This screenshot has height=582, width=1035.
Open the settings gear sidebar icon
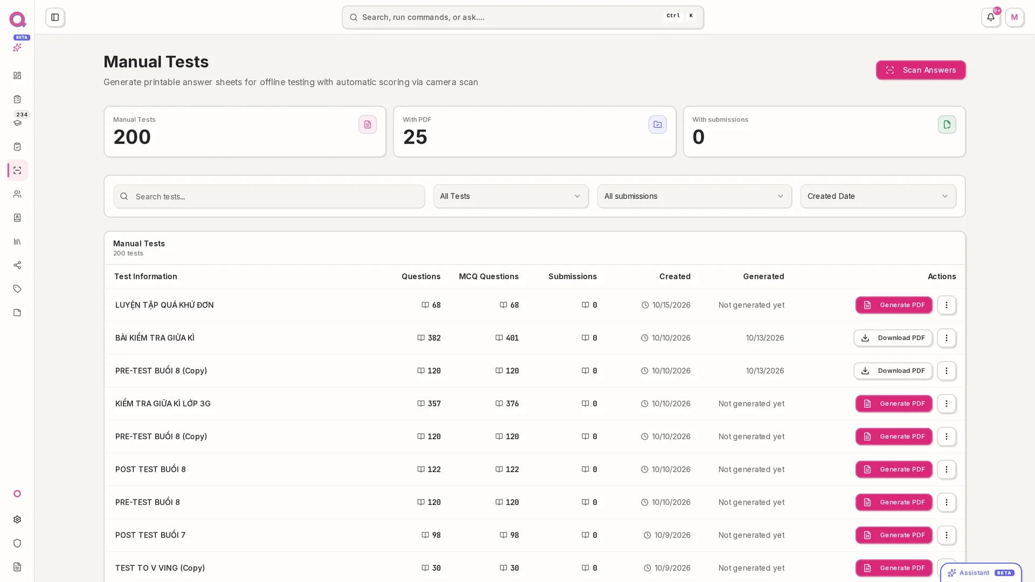pos(17,519)
